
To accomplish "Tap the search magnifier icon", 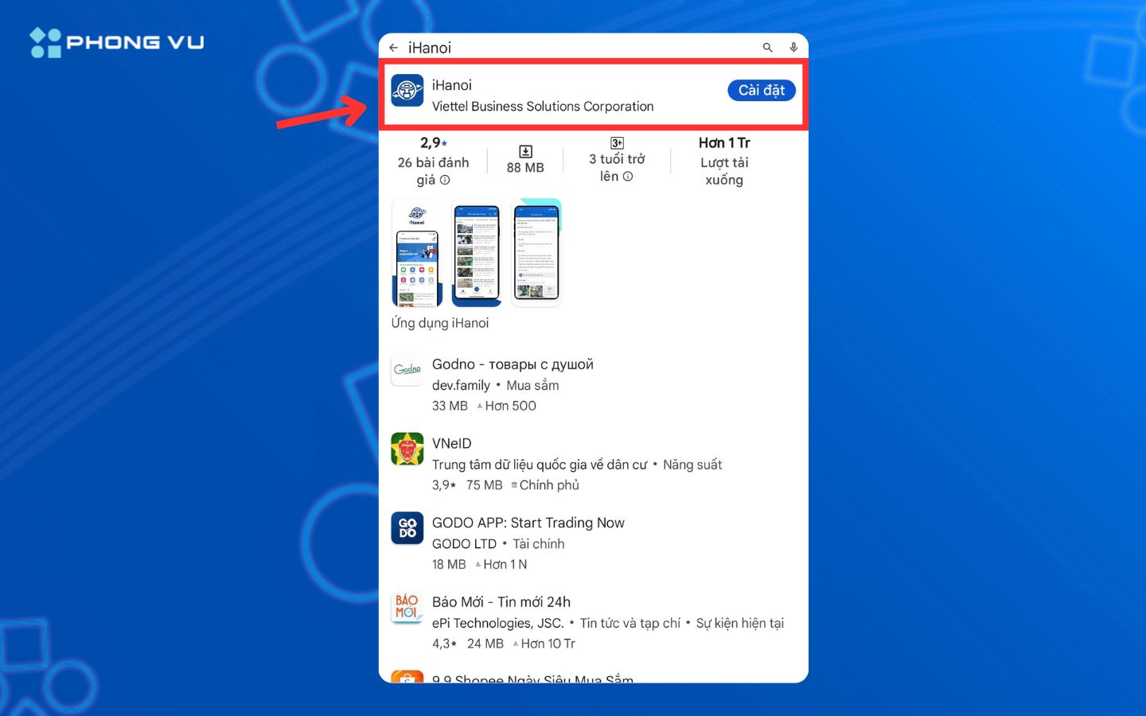I will pyautogui.click(x=767, y=47).
